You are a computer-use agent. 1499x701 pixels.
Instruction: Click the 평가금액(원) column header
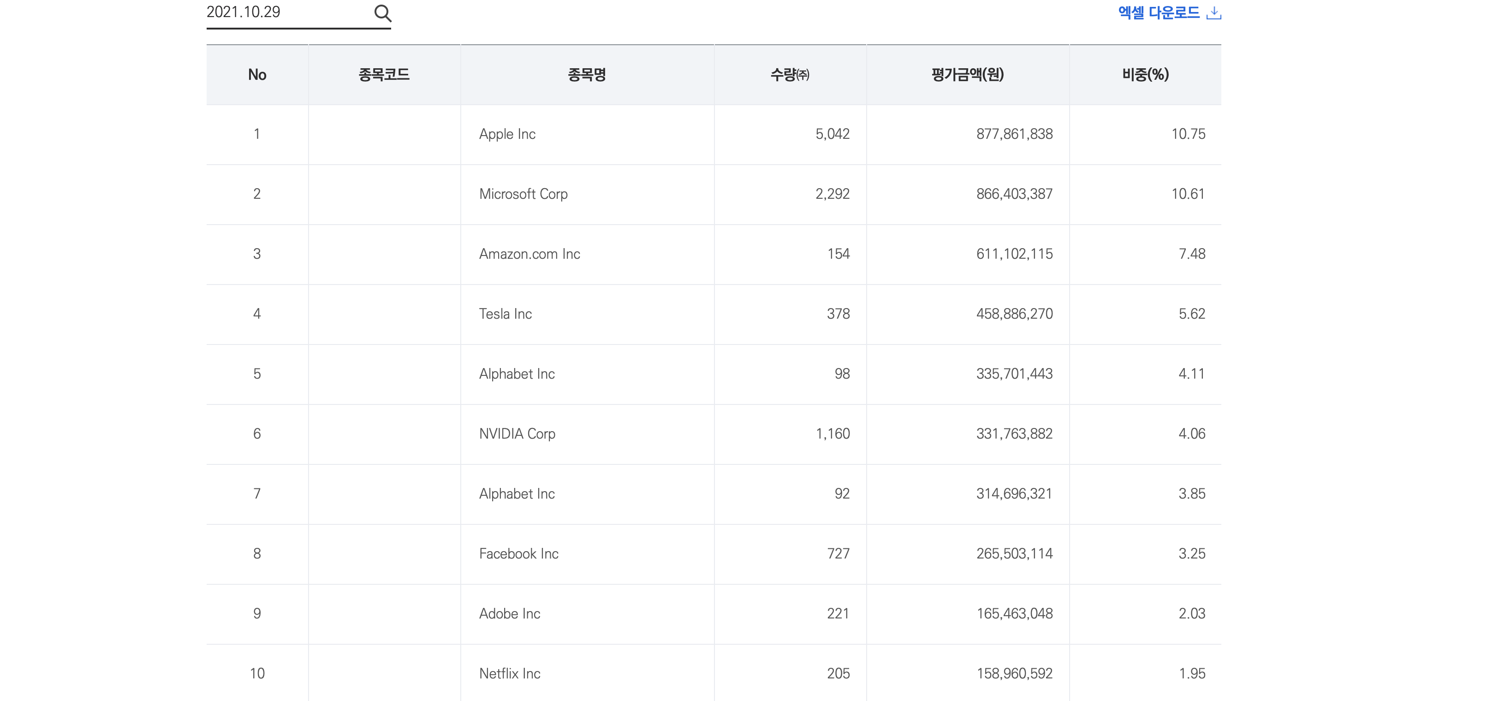click(x=967, y=74)
